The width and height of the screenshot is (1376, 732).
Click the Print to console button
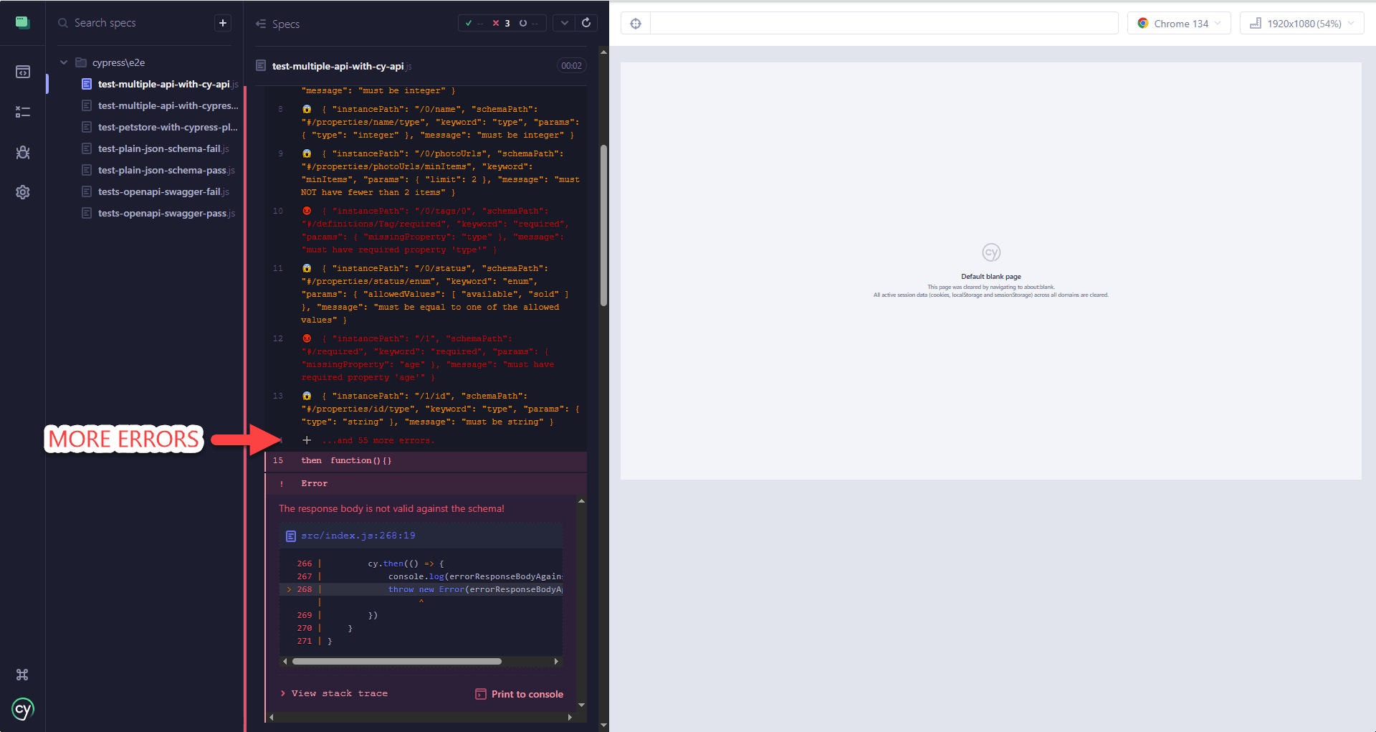tap(518, 693)
